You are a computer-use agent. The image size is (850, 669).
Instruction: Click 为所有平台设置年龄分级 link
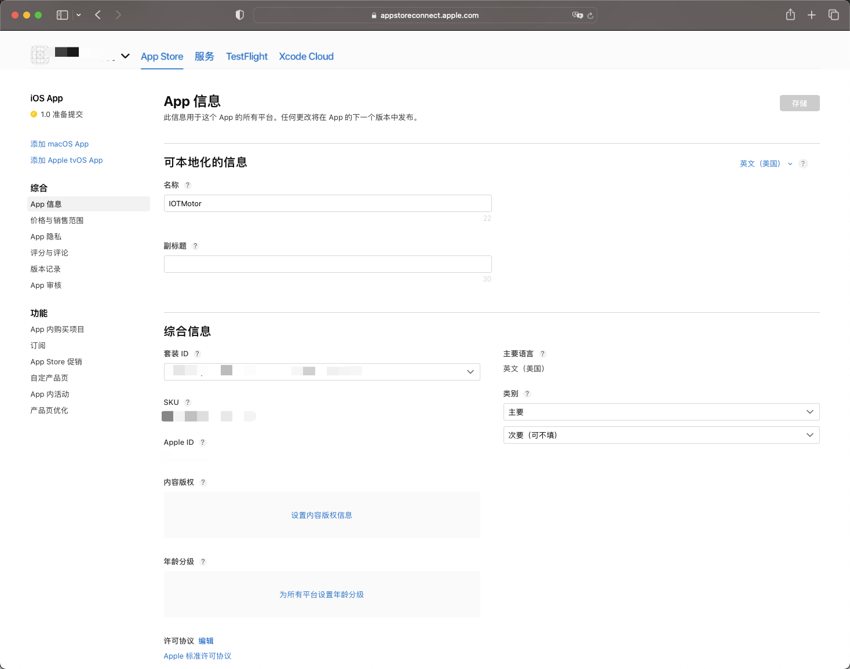(322, 595)
